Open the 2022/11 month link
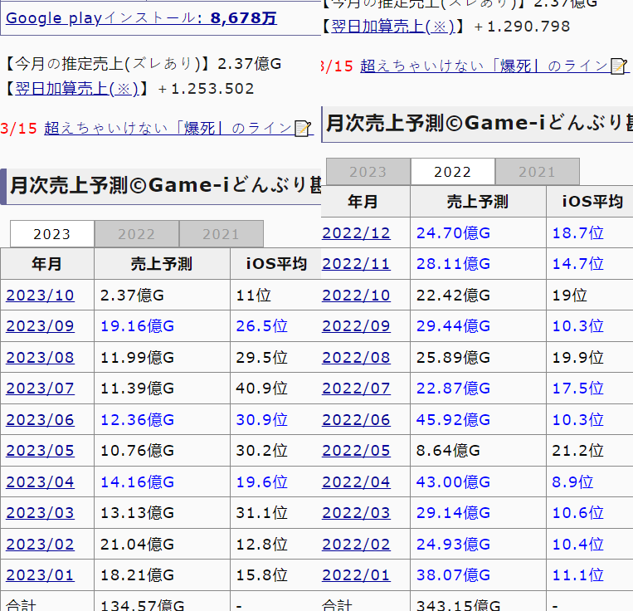Image resolution: width=633 pixels, height=611 pixels. point(356,264)
